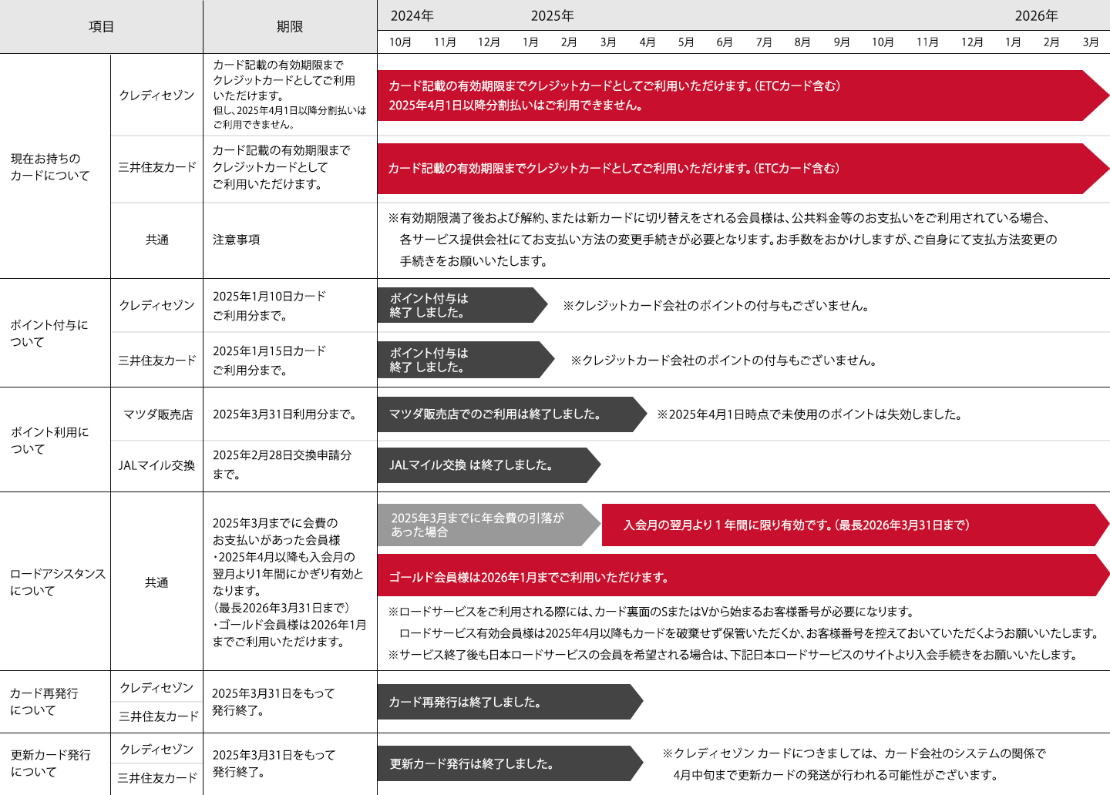Click the 'ゴールド会員様は2026年1月まで' red bar
Screen dimensions: 1110x795
coord(744,575)
